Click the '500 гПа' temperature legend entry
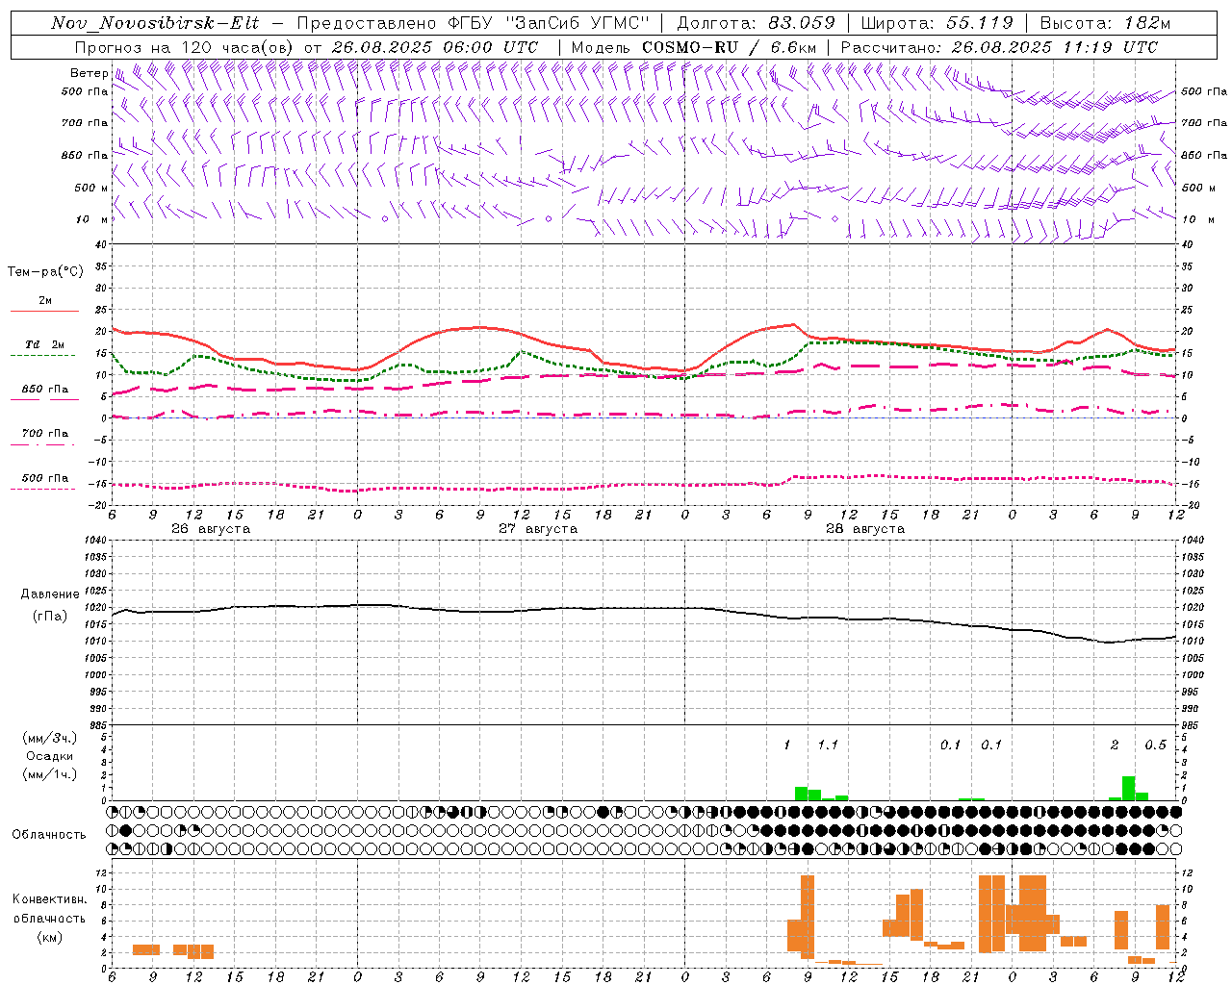 (44, 478)
